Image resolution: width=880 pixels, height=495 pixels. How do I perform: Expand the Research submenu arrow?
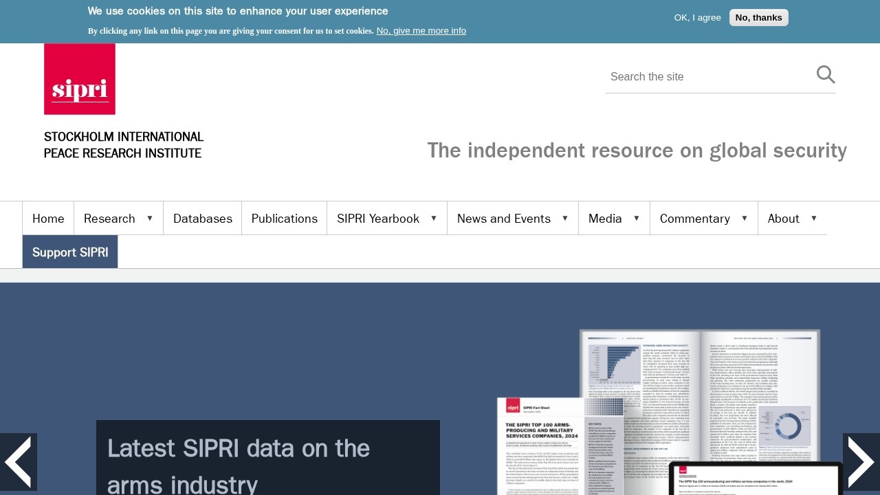click(150, 218)
